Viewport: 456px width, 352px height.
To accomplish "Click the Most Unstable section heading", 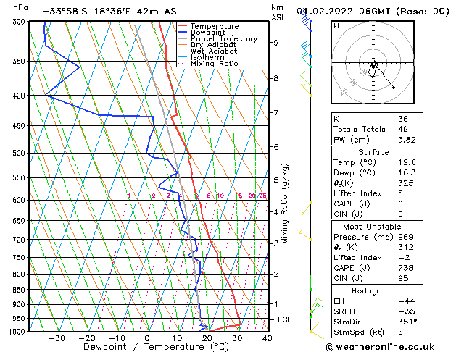I will [372, 227].
